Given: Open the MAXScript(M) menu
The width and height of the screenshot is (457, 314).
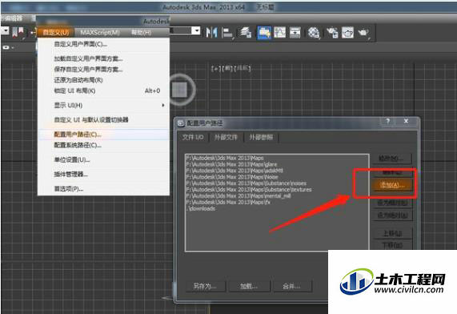Looking at the screenshot, I should click(x=100, y=32).
